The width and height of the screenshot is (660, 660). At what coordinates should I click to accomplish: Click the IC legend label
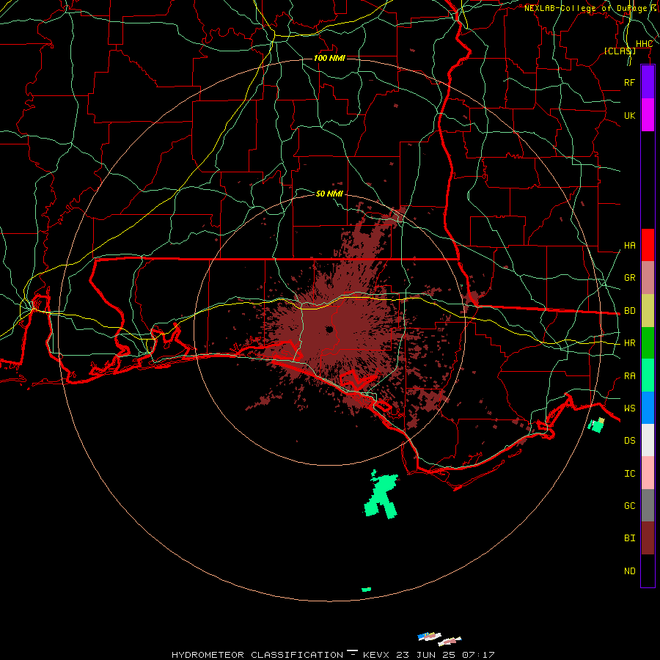(x=629, y=473)
